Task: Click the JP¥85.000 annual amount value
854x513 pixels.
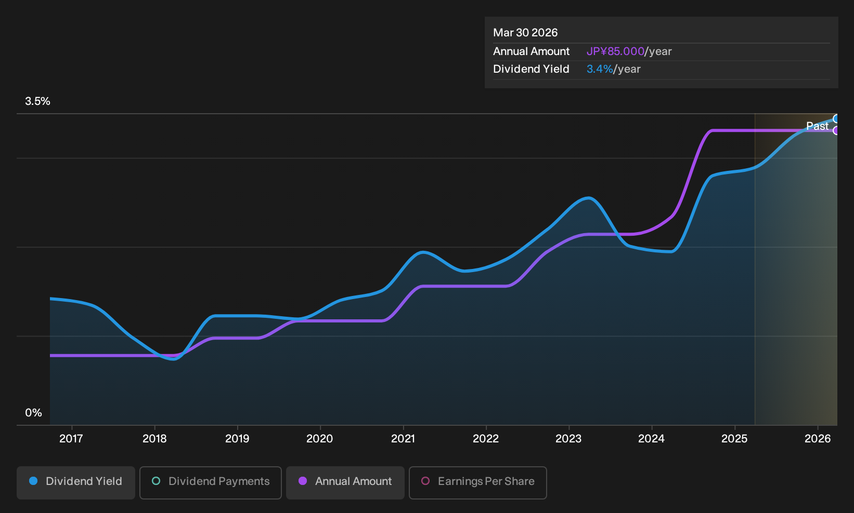Action: (x=615, y=51)
